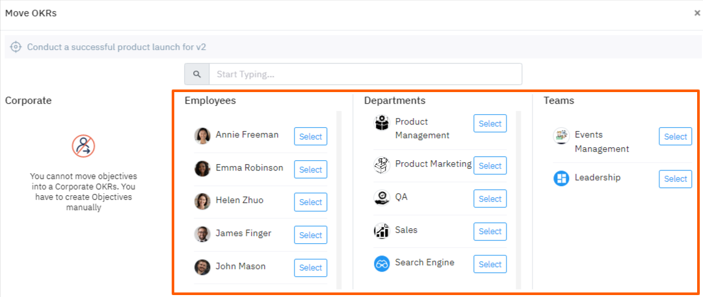
Task: Close the Move OKRs dialog
Action: [697, 13]
